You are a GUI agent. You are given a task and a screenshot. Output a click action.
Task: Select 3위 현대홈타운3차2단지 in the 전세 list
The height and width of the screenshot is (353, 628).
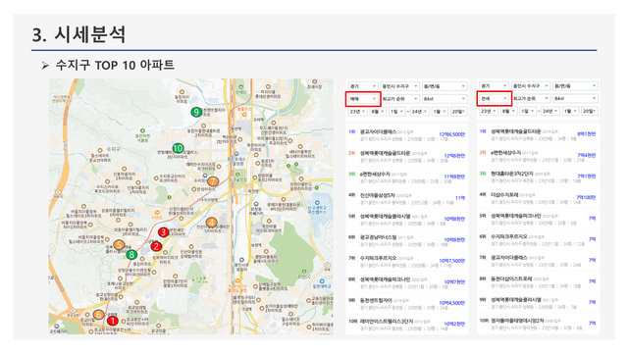click(x=538, y=176)
